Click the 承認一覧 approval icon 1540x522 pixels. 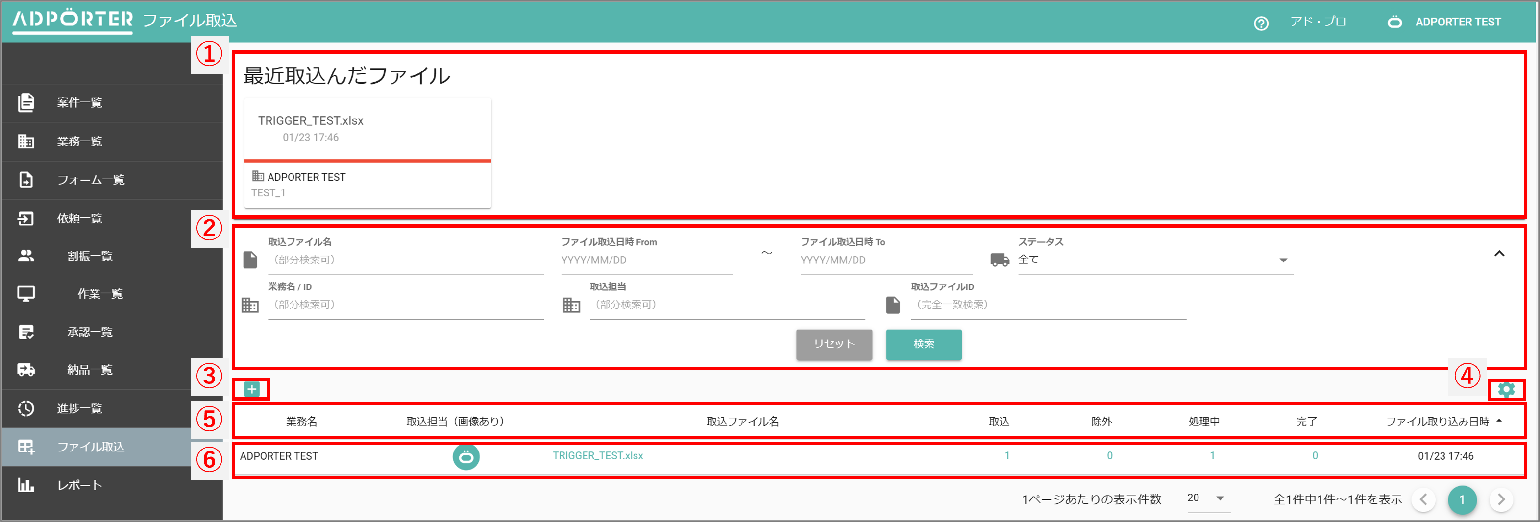pyautogui.click(x=25, y=332)
